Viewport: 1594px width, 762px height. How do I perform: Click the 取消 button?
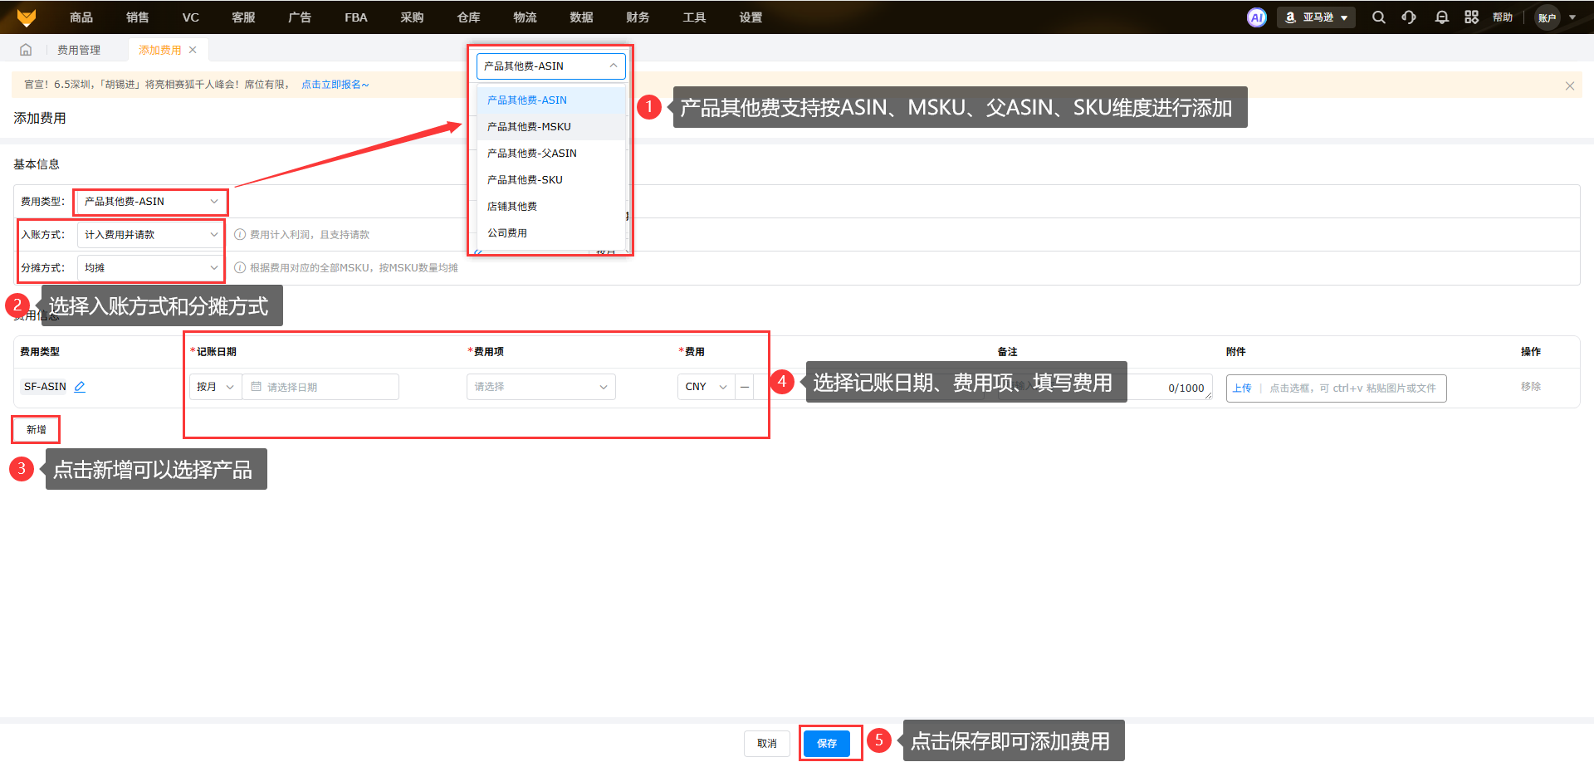point(767,744)
